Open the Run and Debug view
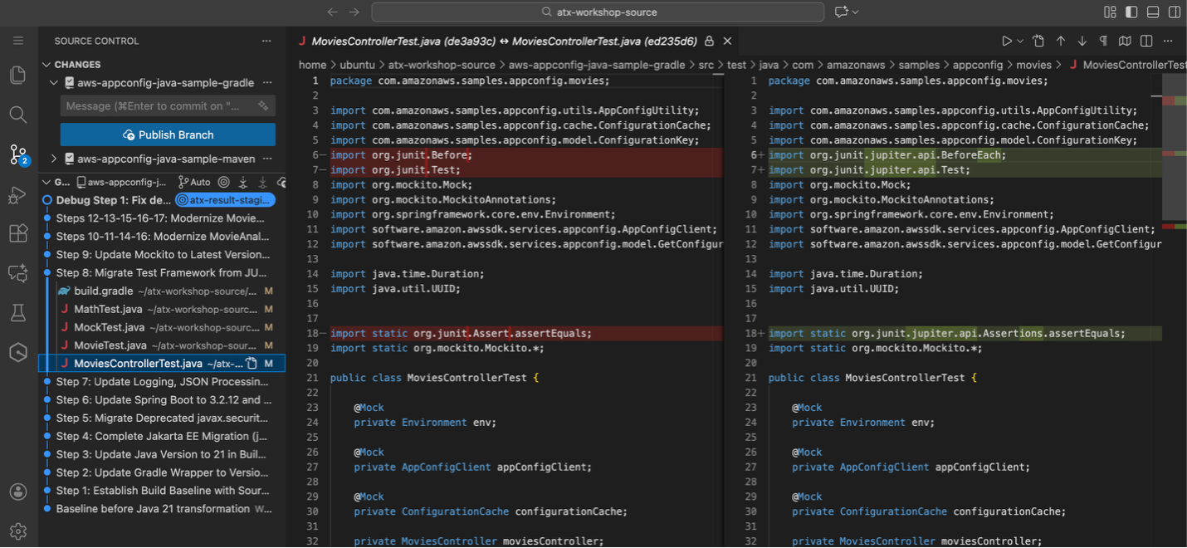 [17, 194]
